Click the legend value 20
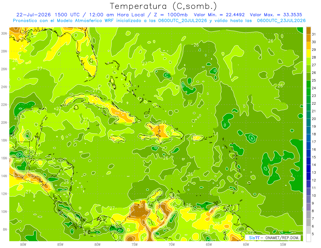 pyautogui.click(x=314, y=119)
